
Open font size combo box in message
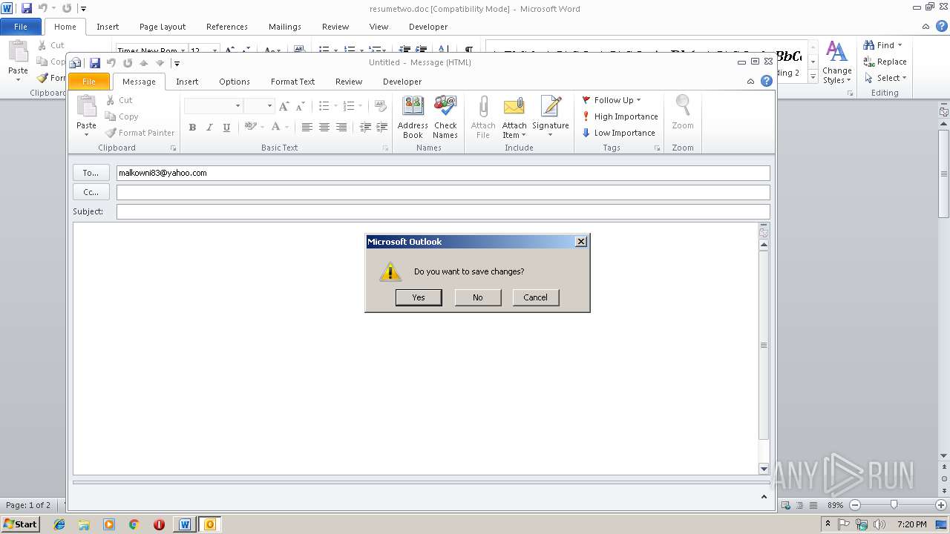259,106
